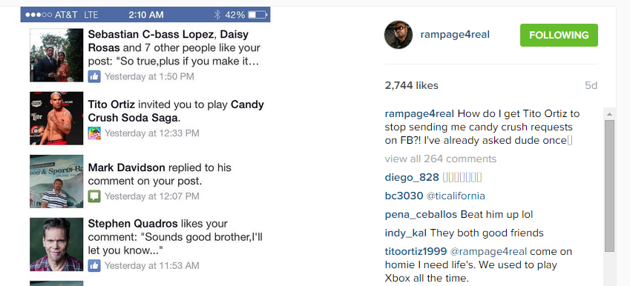Click the @ticalifornia mention link
Screen dimensions: 630x286
[456, 196]
